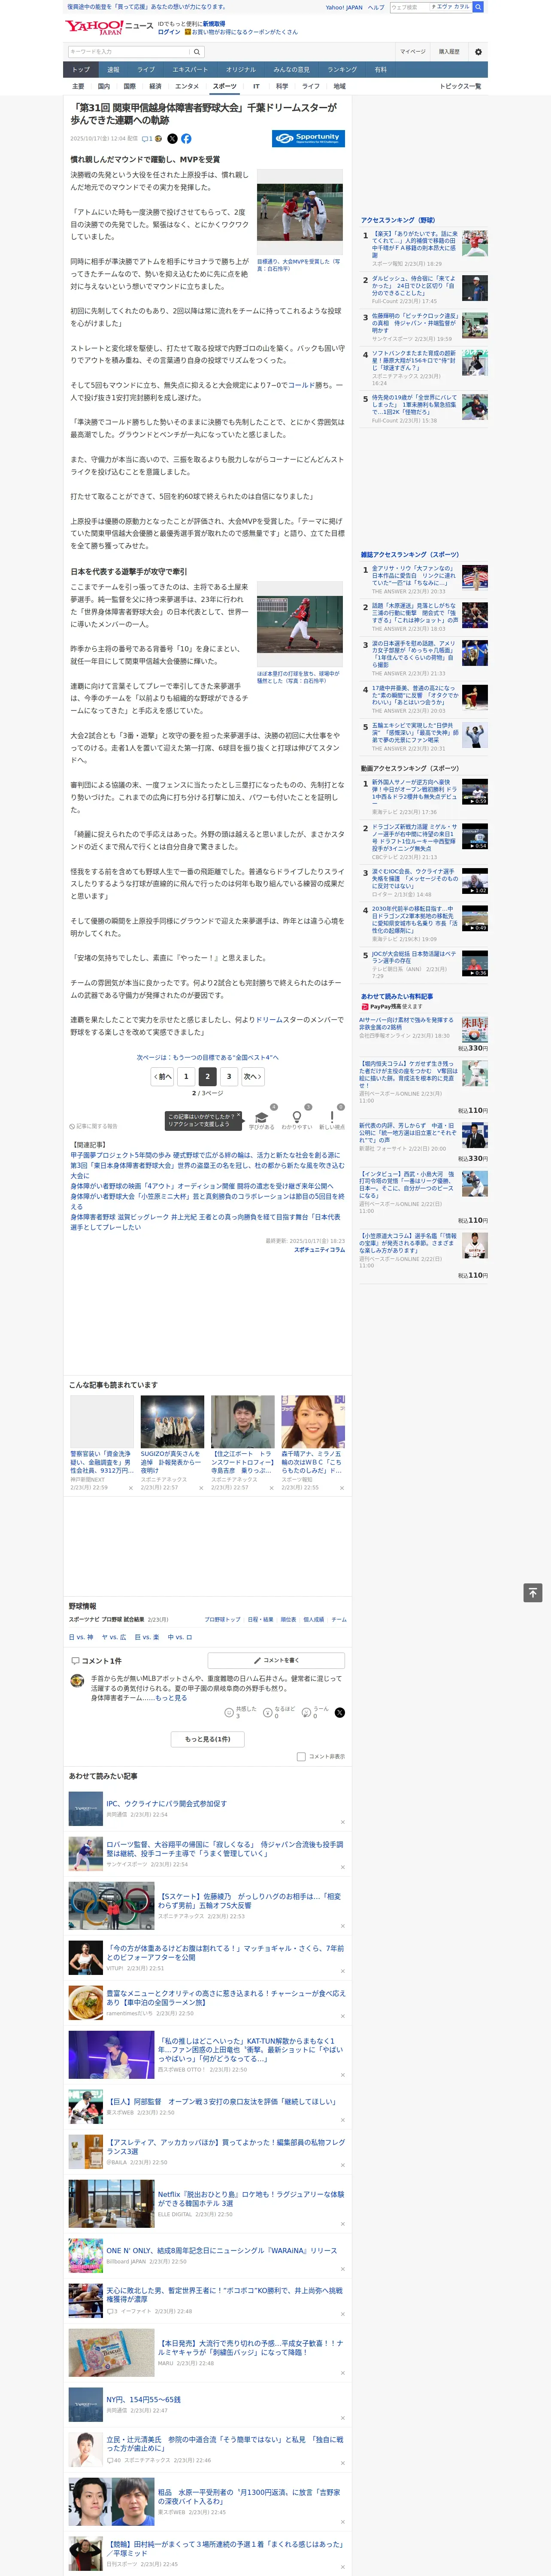The width and height of the screenshot is (551, 2576).
Task: Open the 個人成績 link under 野球情報
Action: (x=314, y=1619)
